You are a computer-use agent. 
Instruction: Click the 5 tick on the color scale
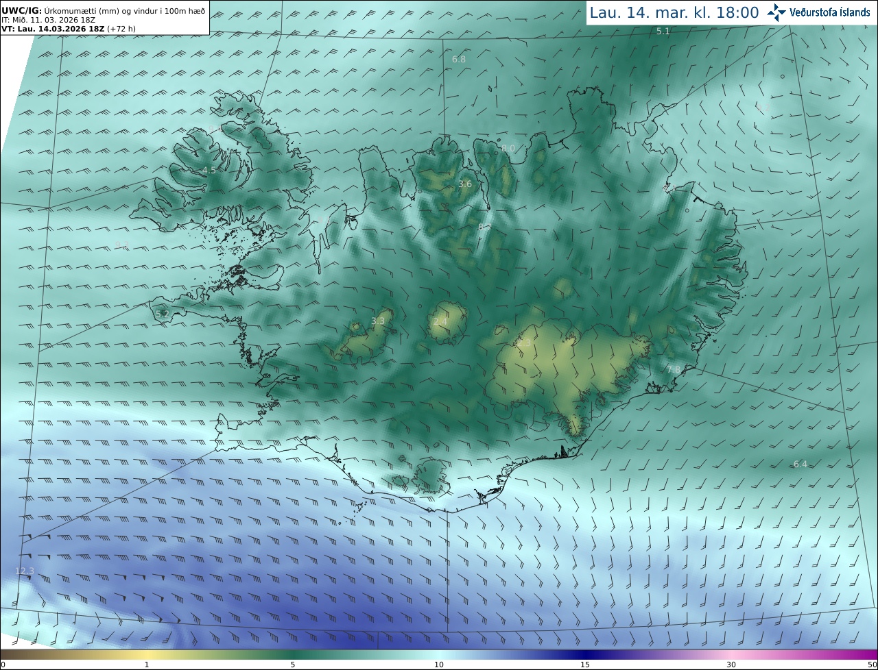[x=293, y=665]
